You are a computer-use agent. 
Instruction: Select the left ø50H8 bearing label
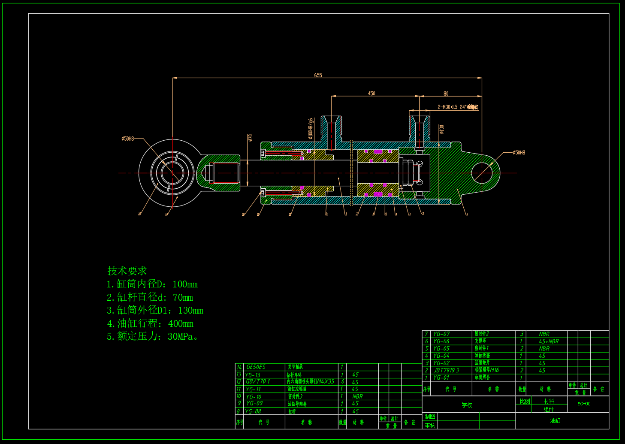pyautogui.click(x=128, y=139)
